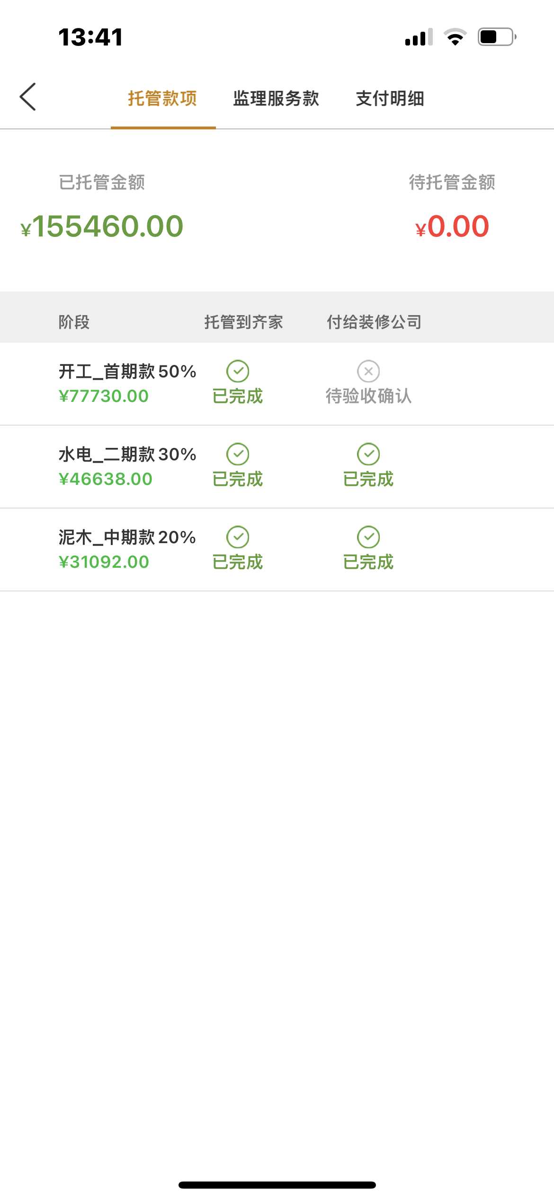Screen dimensions: 554x1200
Task: Tap the home indicator bar
Action: click(277, 1185)
